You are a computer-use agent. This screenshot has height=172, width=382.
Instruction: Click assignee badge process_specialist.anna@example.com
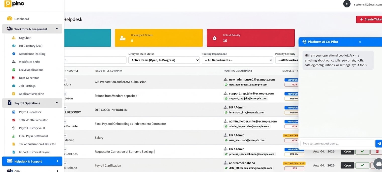(x=249, y=154)
